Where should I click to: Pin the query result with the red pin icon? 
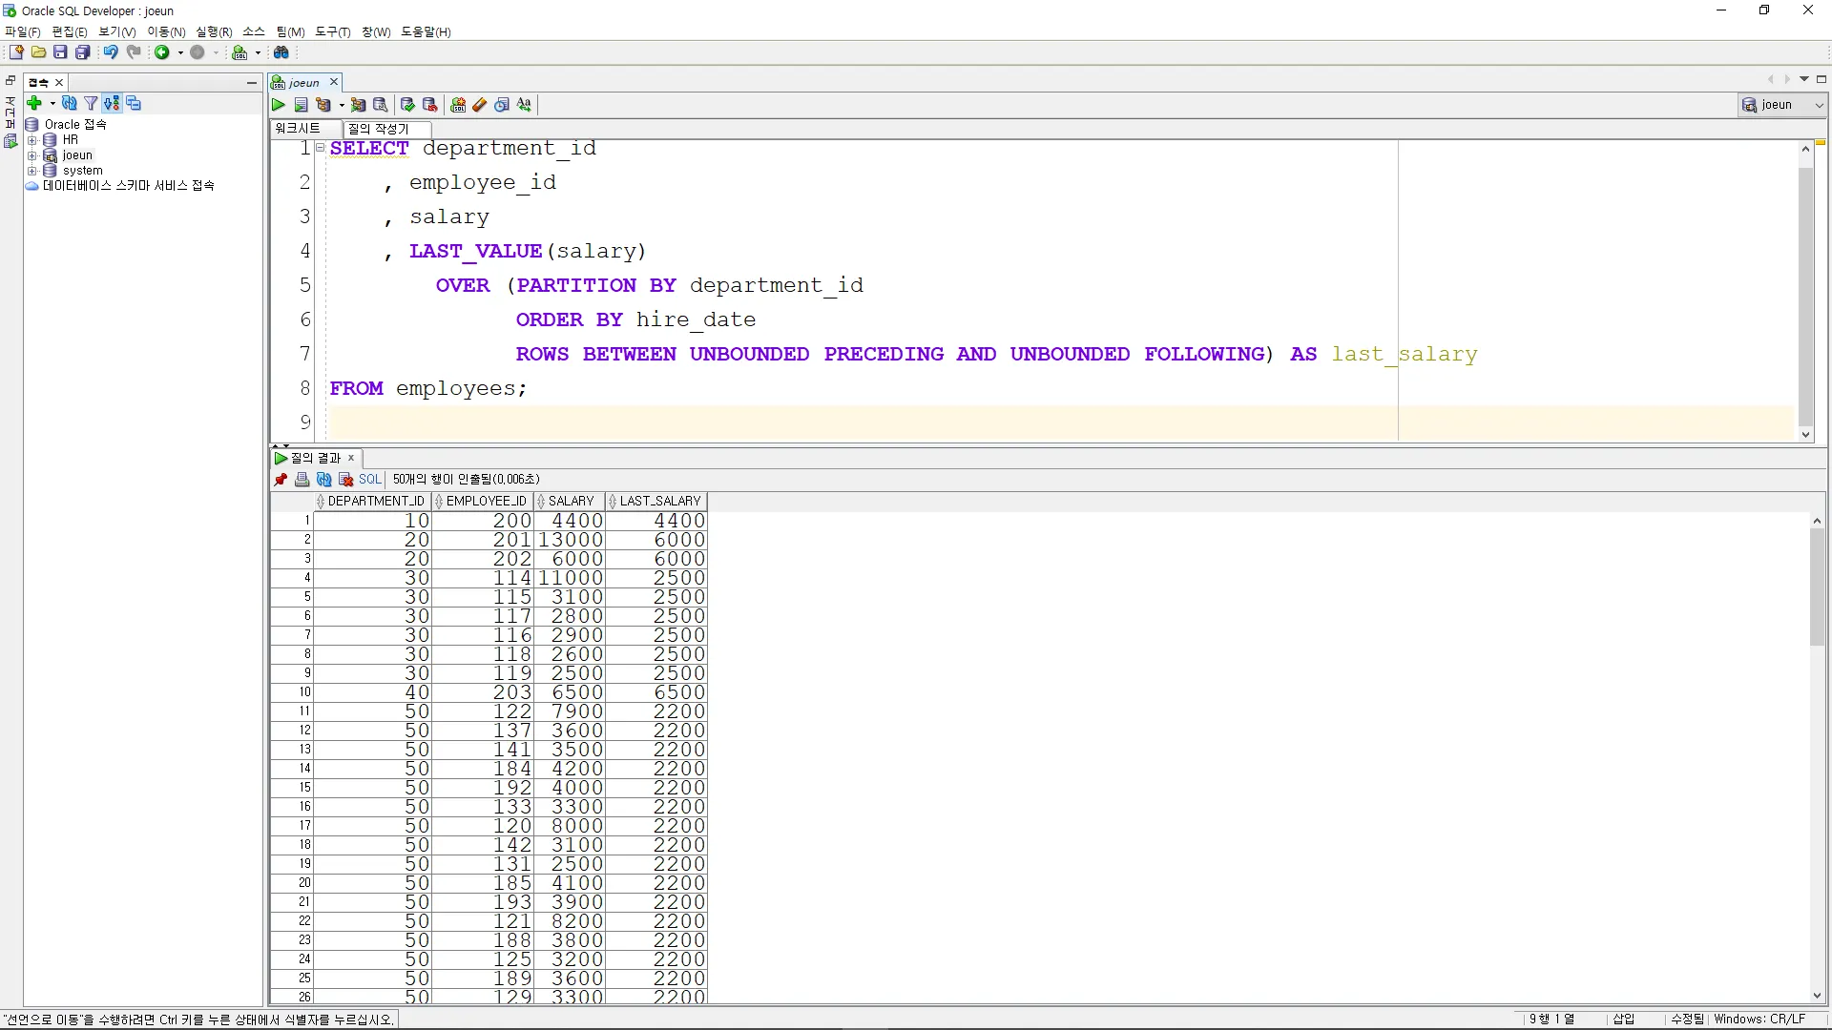click(281, 480)
